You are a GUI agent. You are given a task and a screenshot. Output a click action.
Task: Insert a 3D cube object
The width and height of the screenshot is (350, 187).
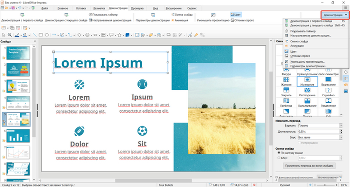tap(127, 35)
